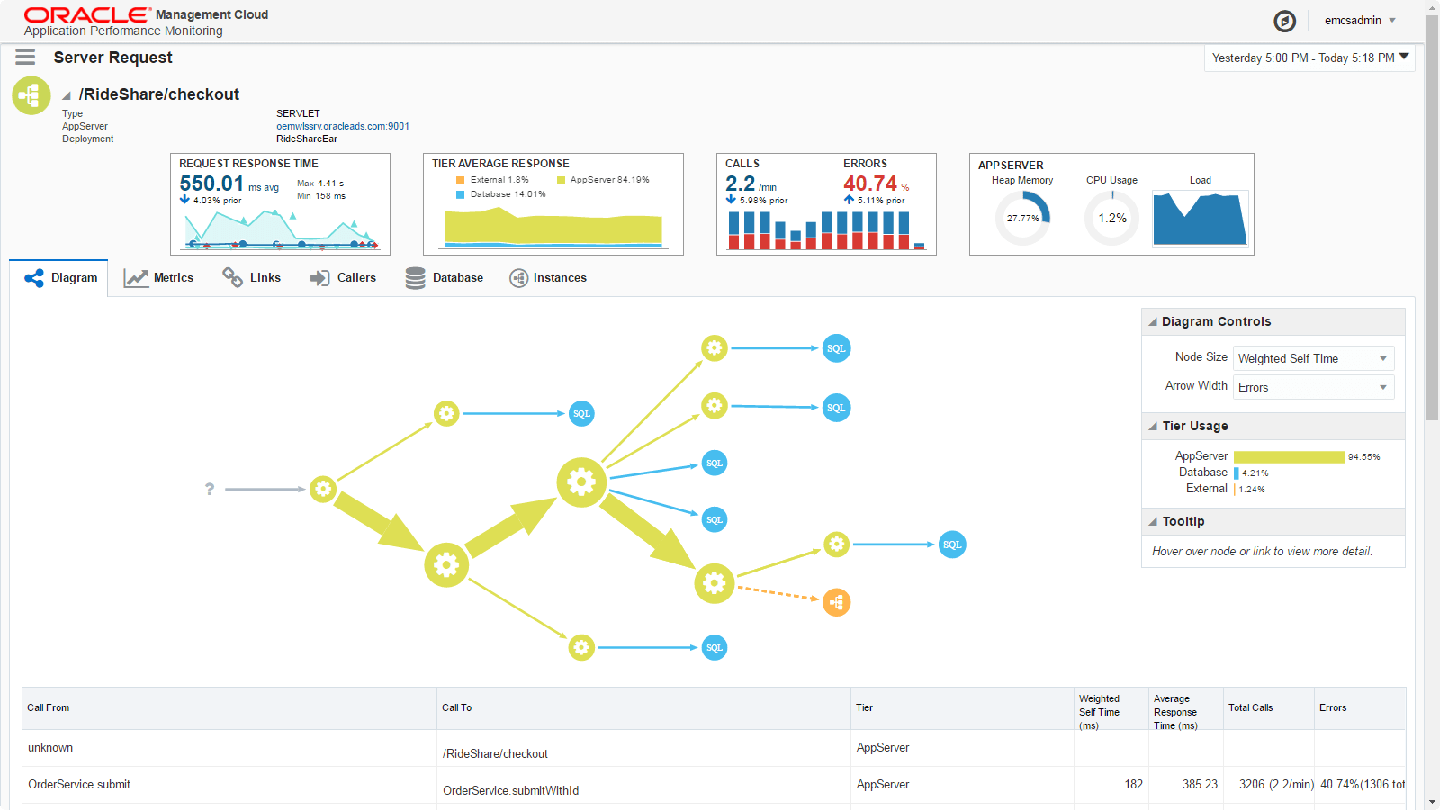Collapse the /RideShare/checkout details triangle

tap(67, 95)
